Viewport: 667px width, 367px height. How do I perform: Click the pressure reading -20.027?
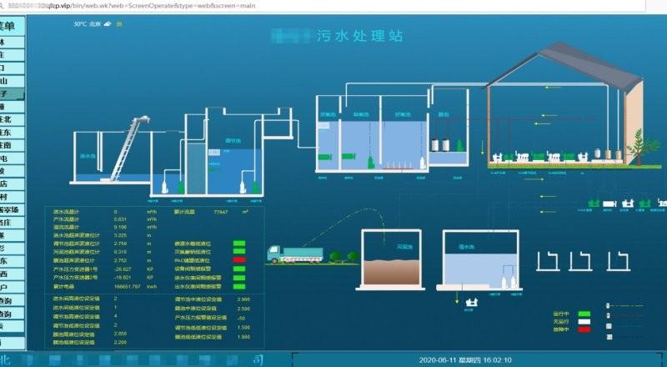point(123,269)
